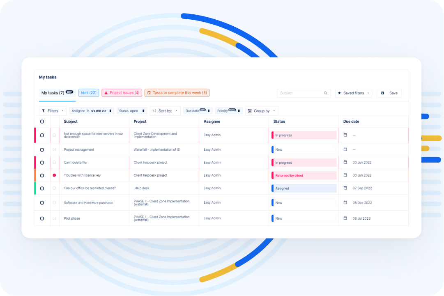Expand the Group by dropdown

(274, 111)
